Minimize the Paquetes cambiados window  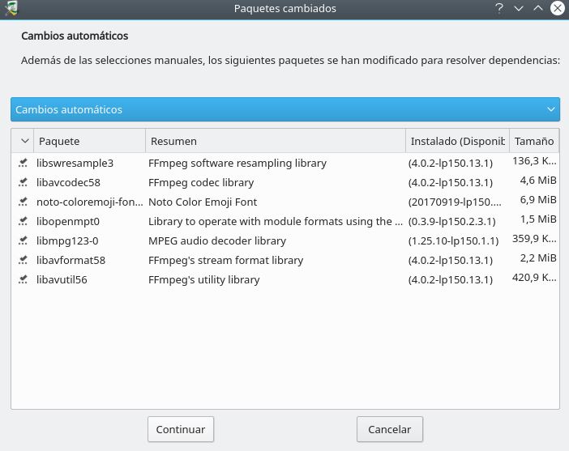(x=519, y=8)
